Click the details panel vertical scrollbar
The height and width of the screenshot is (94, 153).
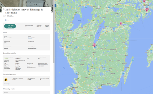click(54, 31)
